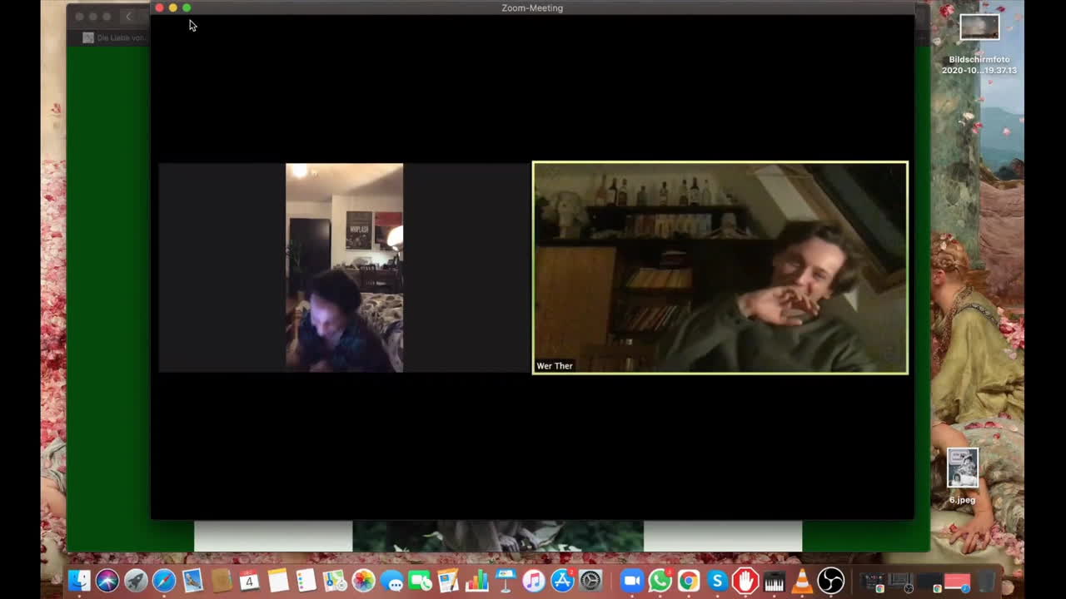The image size is (1066, 599).
Task: Open WhatsApp in the dock
Action: (660, 580)
